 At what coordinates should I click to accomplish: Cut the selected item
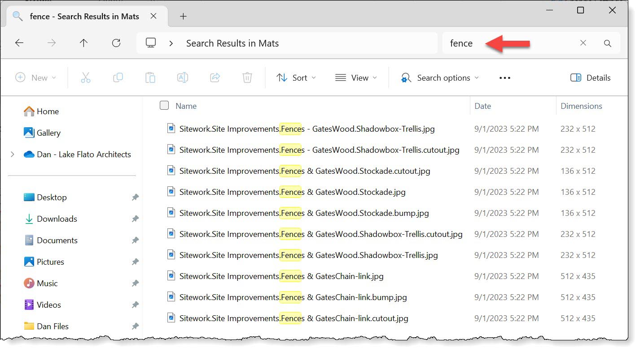coord(86,77)
